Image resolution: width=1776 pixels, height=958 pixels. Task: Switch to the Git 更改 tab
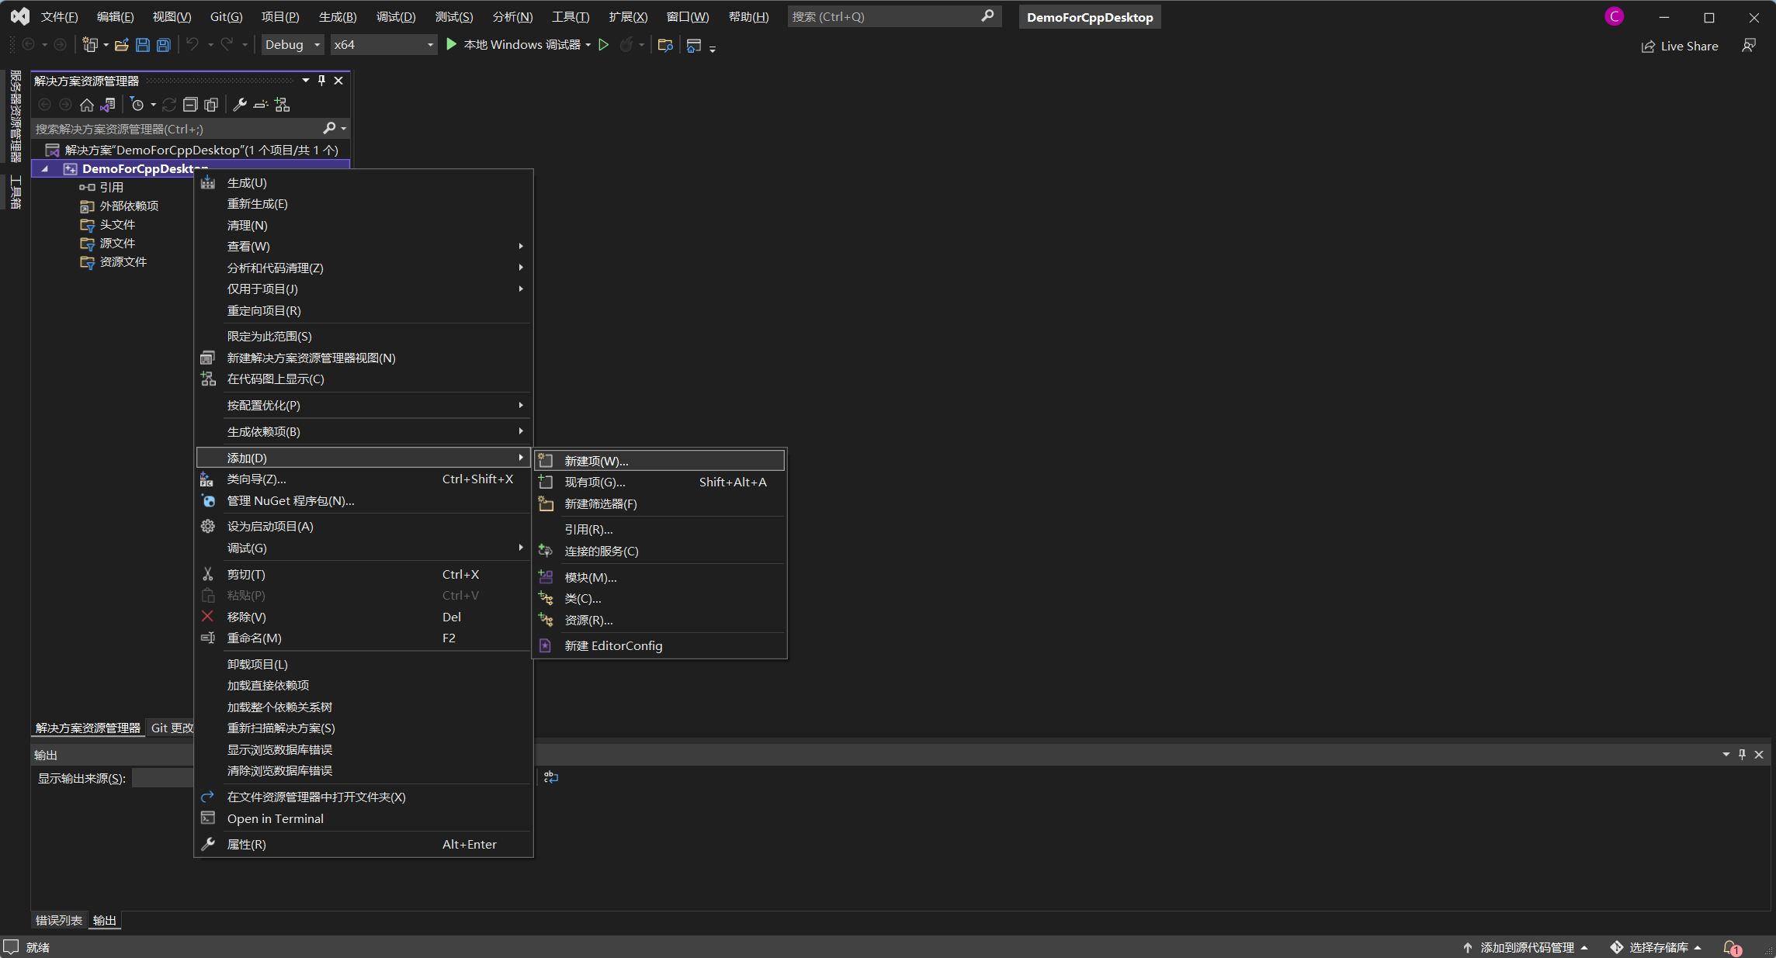coord(172,728)
